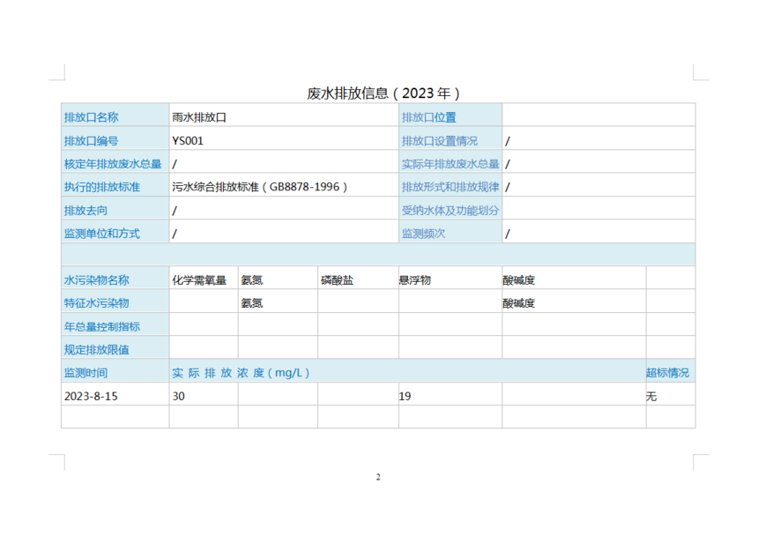
Task: Click the 核定年排放废水总量 label
Action: pos(113,163)
